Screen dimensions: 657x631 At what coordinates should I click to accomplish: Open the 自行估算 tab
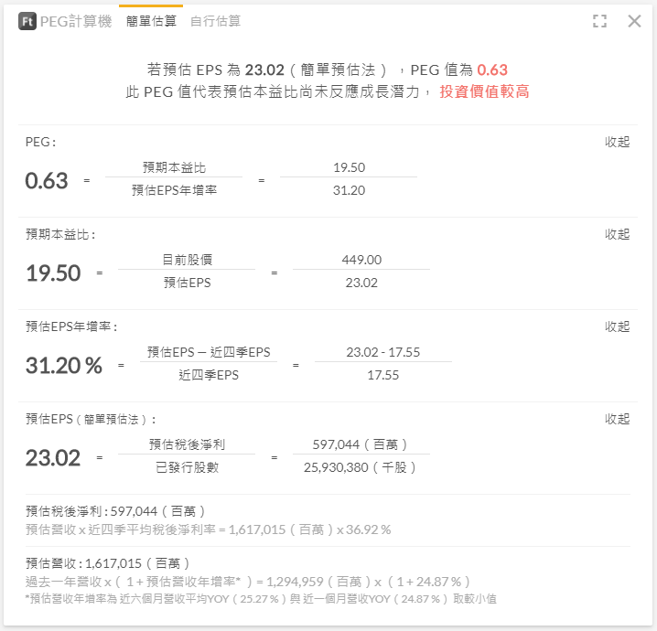(x=215, y=21)
